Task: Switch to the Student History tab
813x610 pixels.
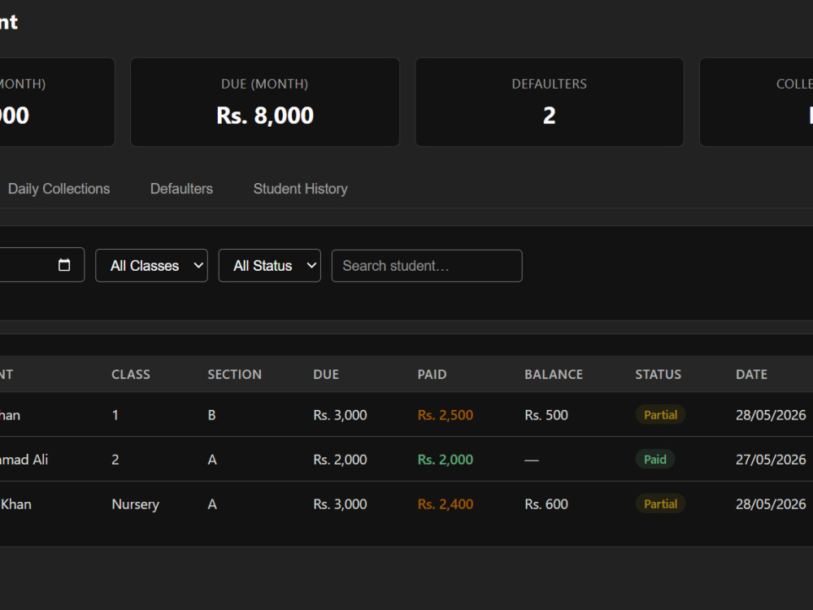Action: (300, 189)
